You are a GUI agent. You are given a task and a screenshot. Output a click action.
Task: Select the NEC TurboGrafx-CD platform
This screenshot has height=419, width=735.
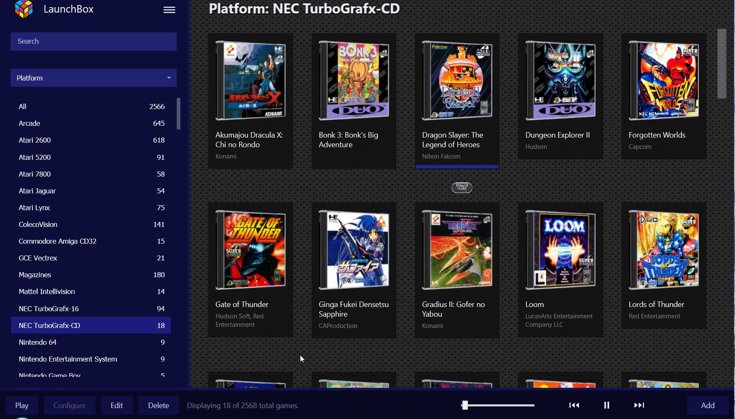click(91, 325)
